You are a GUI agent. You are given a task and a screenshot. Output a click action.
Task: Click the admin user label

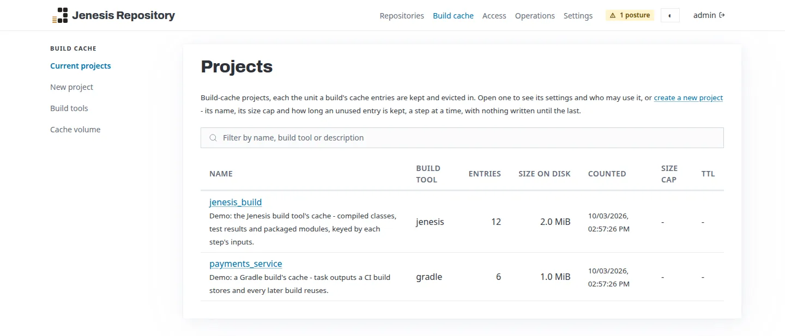704,15
